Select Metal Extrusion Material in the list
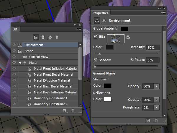 pyautogui.click(x=52, y=80)
